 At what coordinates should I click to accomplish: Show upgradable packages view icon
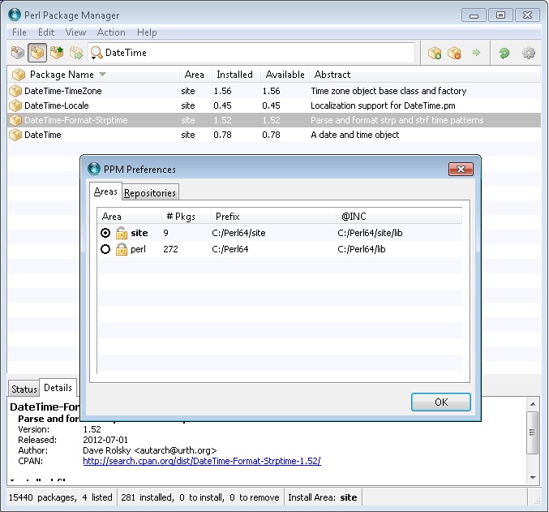point(57,53)
